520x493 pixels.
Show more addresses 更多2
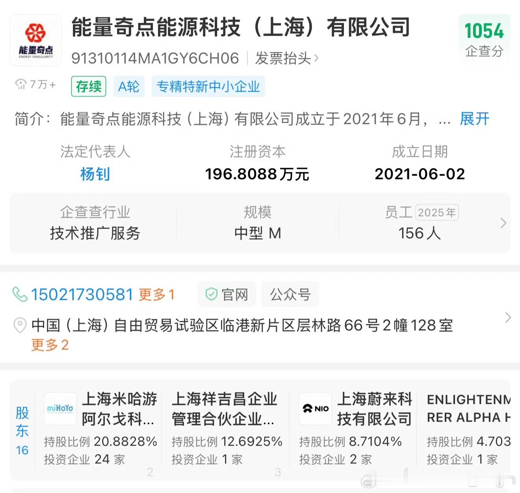50,345
